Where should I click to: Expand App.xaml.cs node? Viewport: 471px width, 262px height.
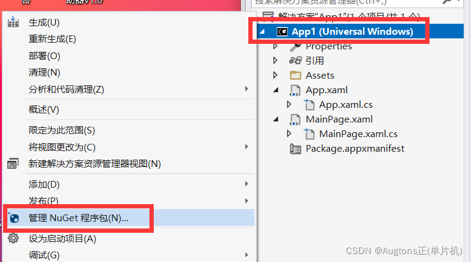tap(289, 104)
